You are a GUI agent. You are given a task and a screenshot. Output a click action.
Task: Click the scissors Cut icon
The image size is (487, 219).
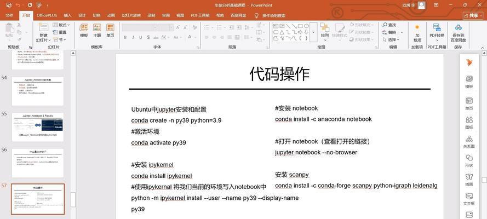(19, 25)
